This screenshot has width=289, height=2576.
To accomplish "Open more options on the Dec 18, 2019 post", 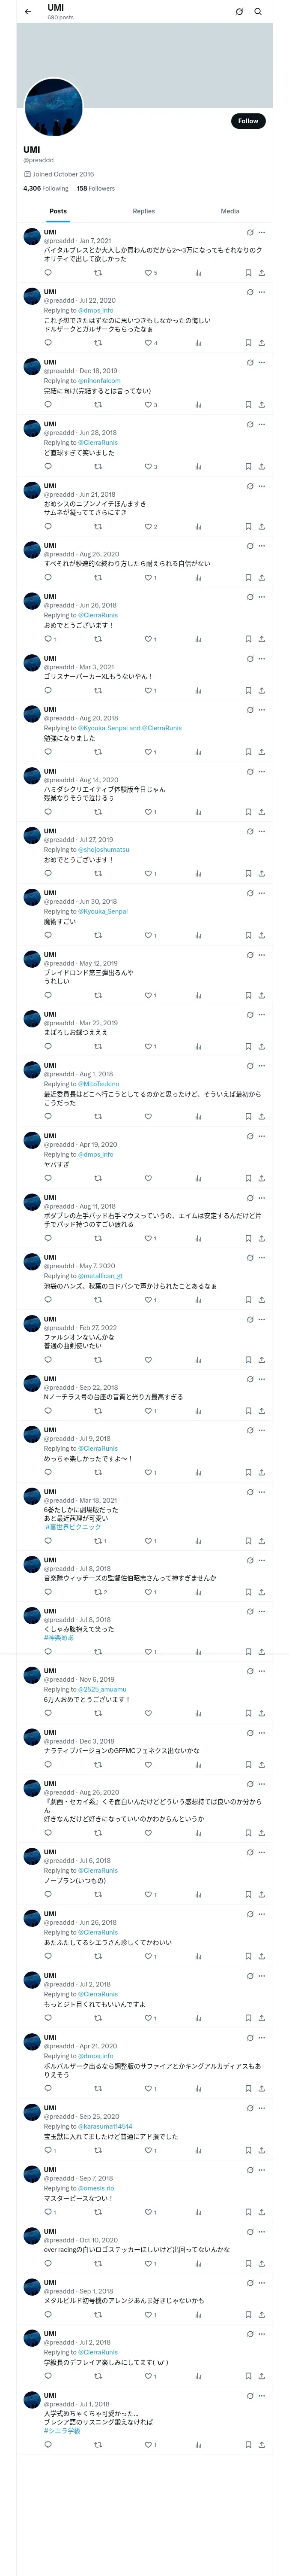I will pyautogui.click(x=262, y=362).
